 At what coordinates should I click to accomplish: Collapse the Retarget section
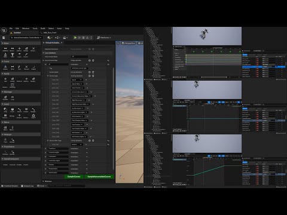click(x=2, y=134)
